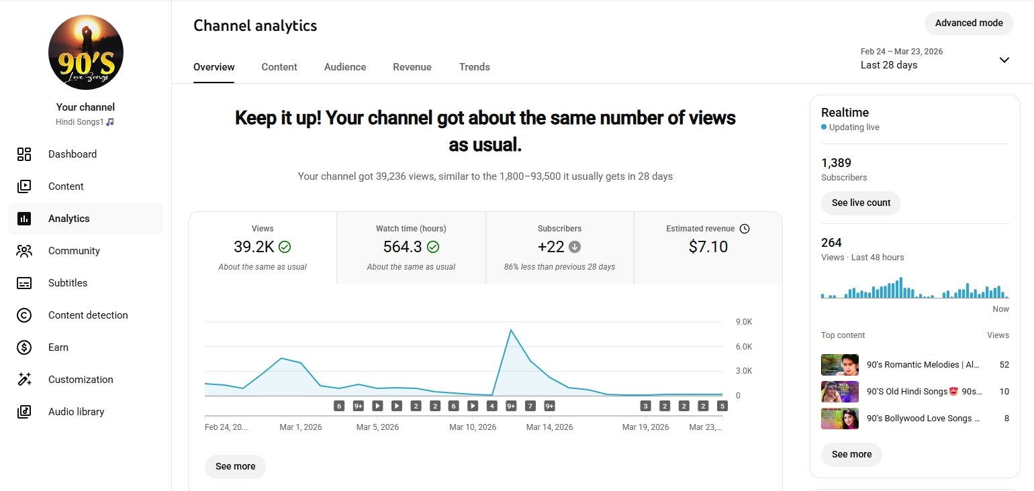
Task: Select the Community people icon
Action: (24, 251)
